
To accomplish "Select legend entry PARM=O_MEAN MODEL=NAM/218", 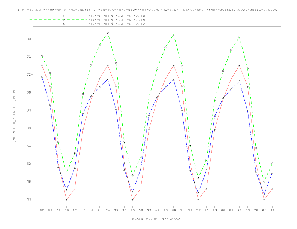I will (x=116, y=16).
